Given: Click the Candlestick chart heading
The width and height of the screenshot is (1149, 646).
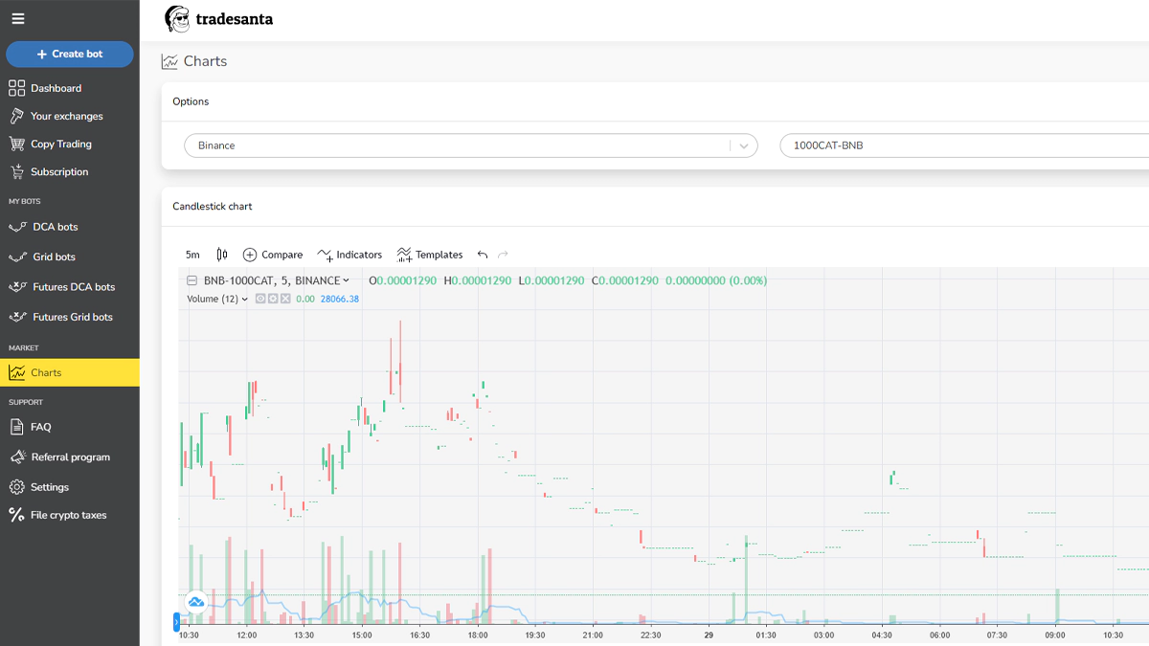Looking at the screenshot, I should click(213, 207).
